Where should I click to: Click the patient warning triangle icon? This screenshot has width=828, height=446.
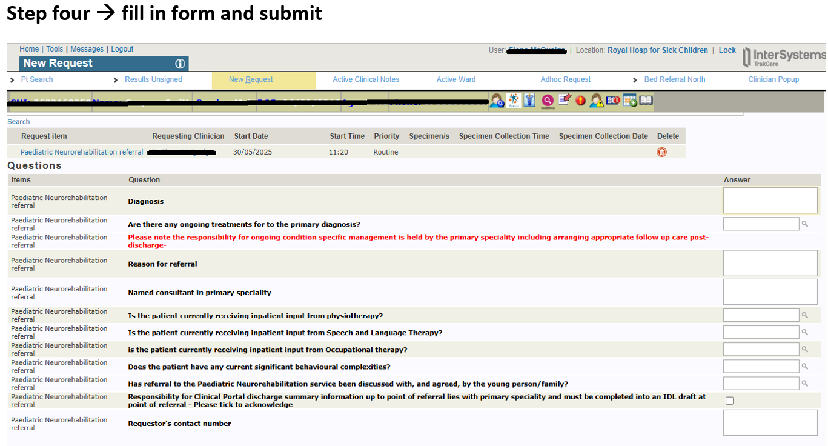[597, 101]
